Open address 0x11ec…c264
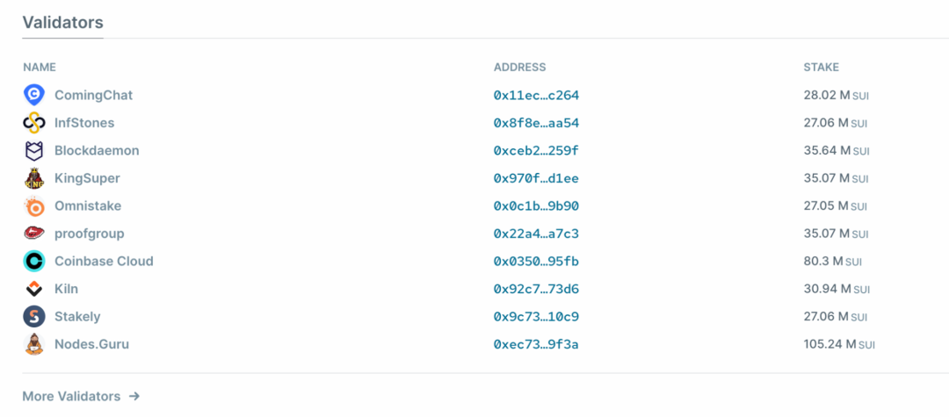This screenshot has width=949, height=417. tap(536, 96)
